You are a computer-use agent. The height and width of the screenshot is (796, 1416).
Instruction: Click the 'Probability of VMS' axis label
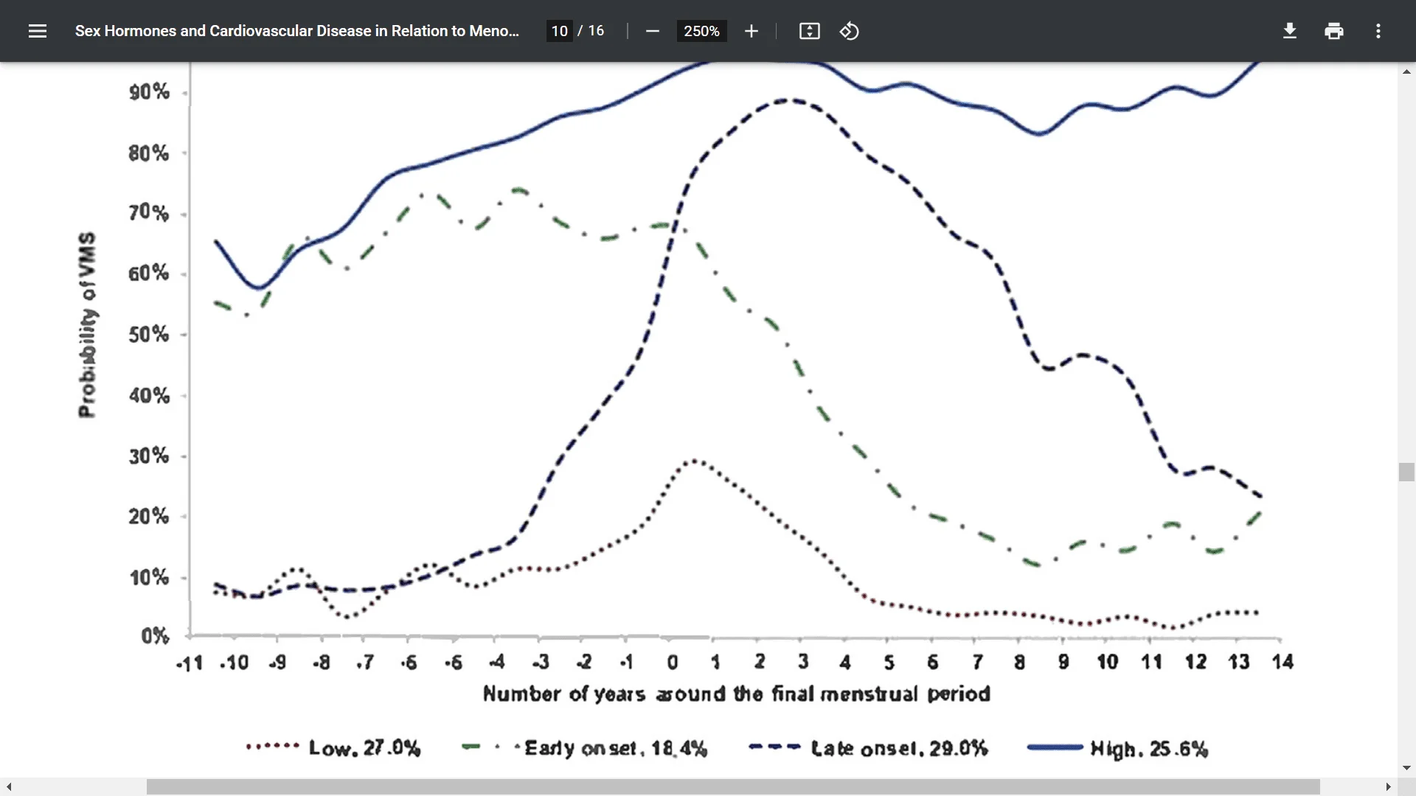coord(87,325)
